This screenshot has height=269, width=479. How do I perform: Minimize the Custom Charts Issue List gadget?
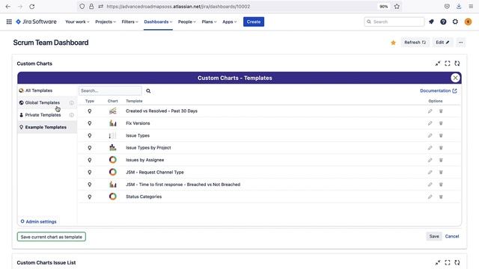tap(438, 262)
